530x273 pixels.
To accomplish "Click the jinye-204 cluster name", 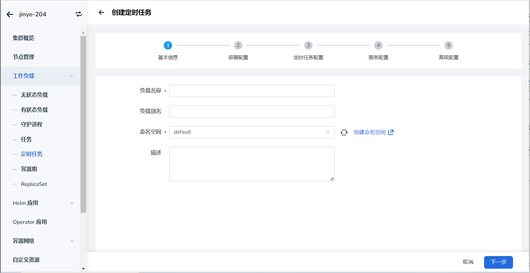I will click(33, 14).
